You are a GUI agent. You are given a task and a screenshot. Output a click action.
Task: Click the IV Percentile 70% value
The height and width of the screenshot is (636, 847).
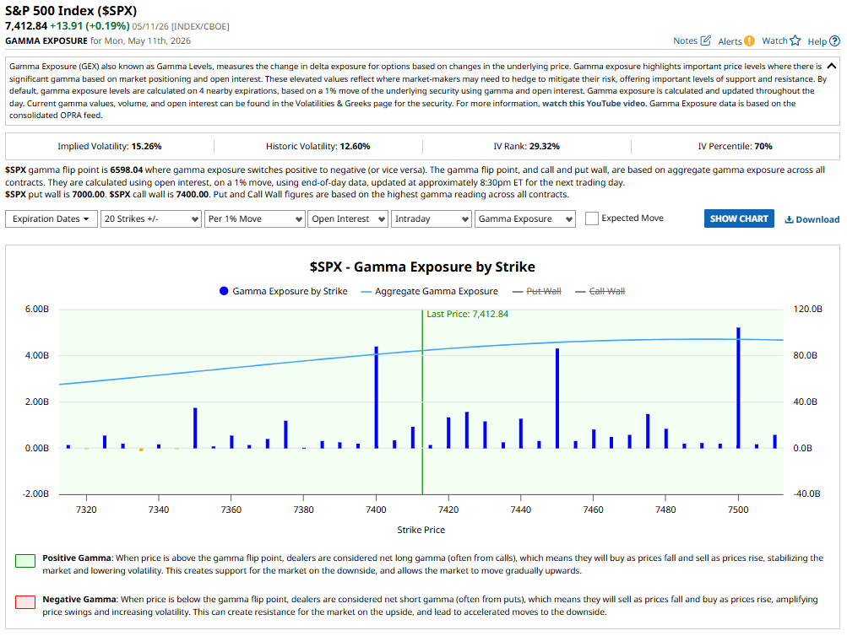[763, 146]
